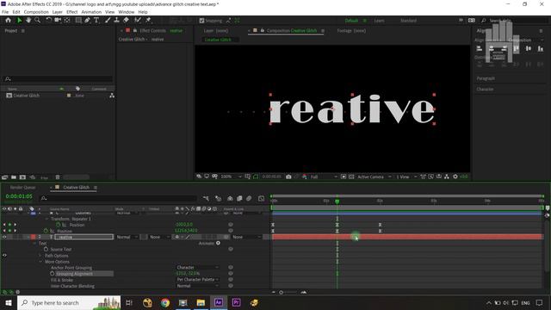Expand the Character panel
Image resolution: width=551 pixels, height=310 pixels.
(485, 90)
